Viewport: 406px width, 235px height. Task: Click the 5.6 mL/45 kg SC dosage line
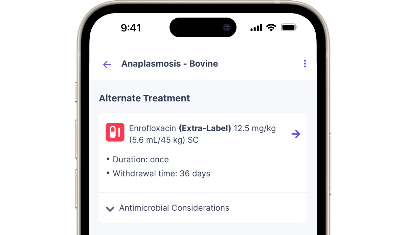click(164, 140)
